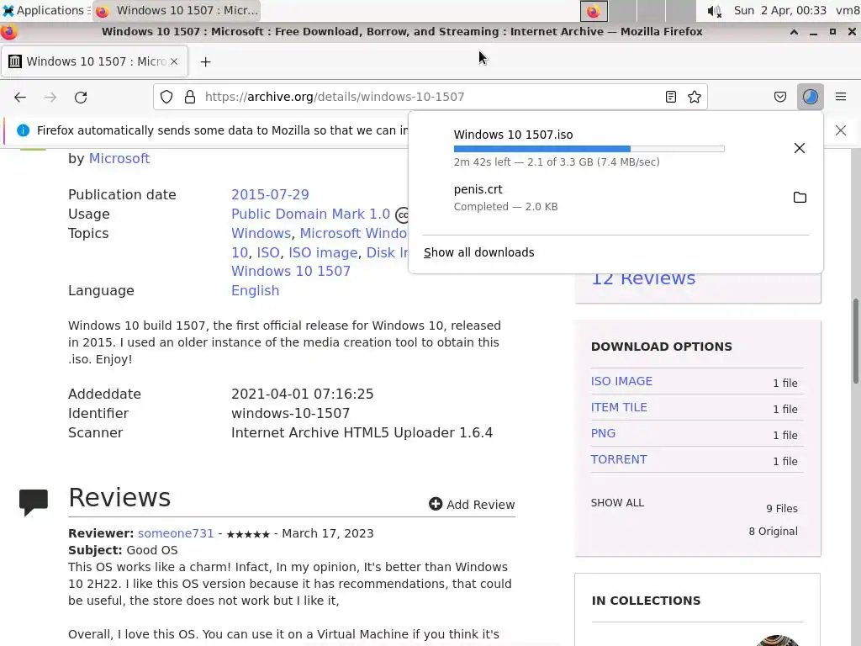Open folder containing penis.crt
The image size is (861, 646).
[800, 197]
